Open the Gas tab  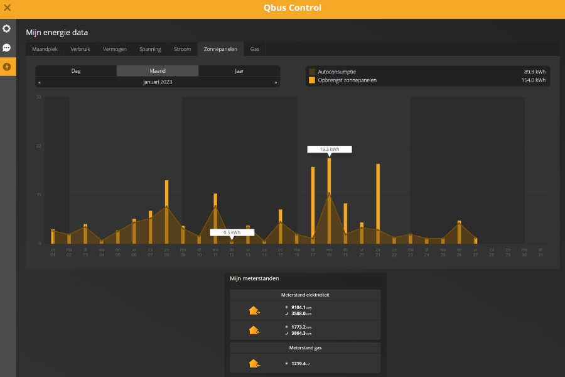coord(255,49)
